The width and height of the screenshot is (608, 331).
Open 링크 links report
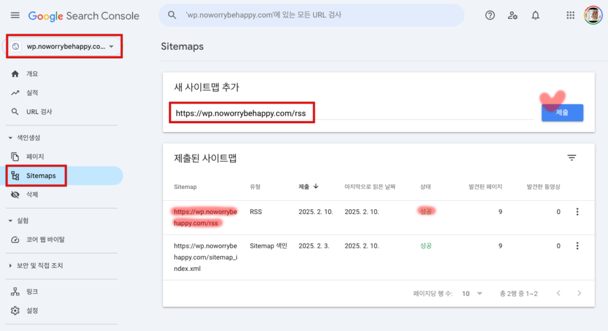click(x=32, y=292)
